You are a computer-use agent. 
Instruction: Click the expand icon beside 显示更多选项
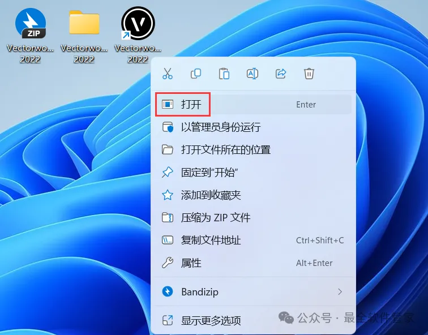click(x=168, y=320)
